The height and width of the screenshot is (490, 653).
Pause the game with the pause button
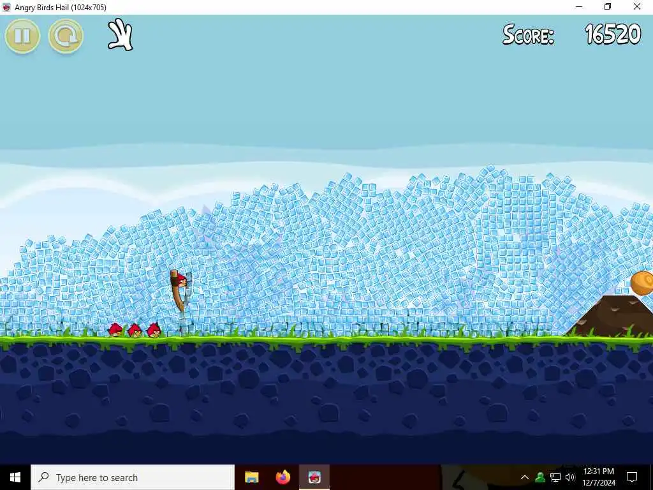(22, 36)
